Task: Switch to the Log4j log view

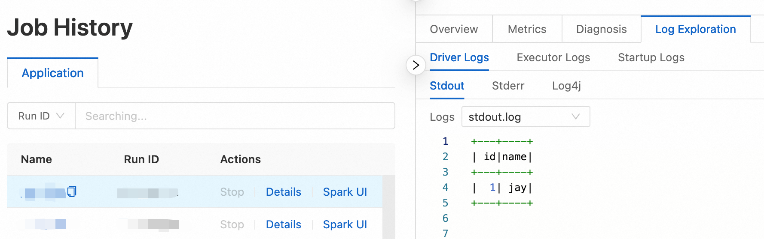Action: tap(566, 86)
